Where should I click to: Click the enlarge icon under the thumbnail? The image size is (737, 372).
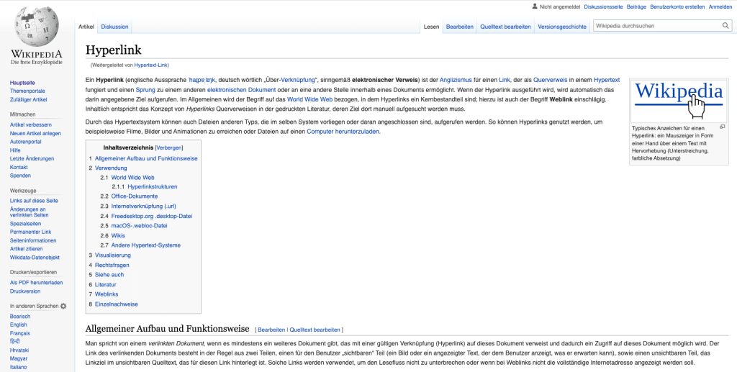point(723,127)
